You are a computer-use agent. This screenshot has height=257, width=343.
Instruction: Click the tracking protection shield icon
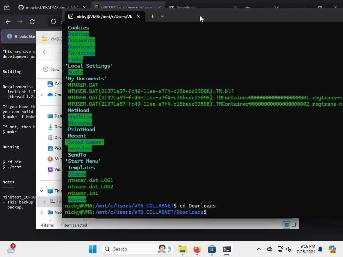click(53, 22)
